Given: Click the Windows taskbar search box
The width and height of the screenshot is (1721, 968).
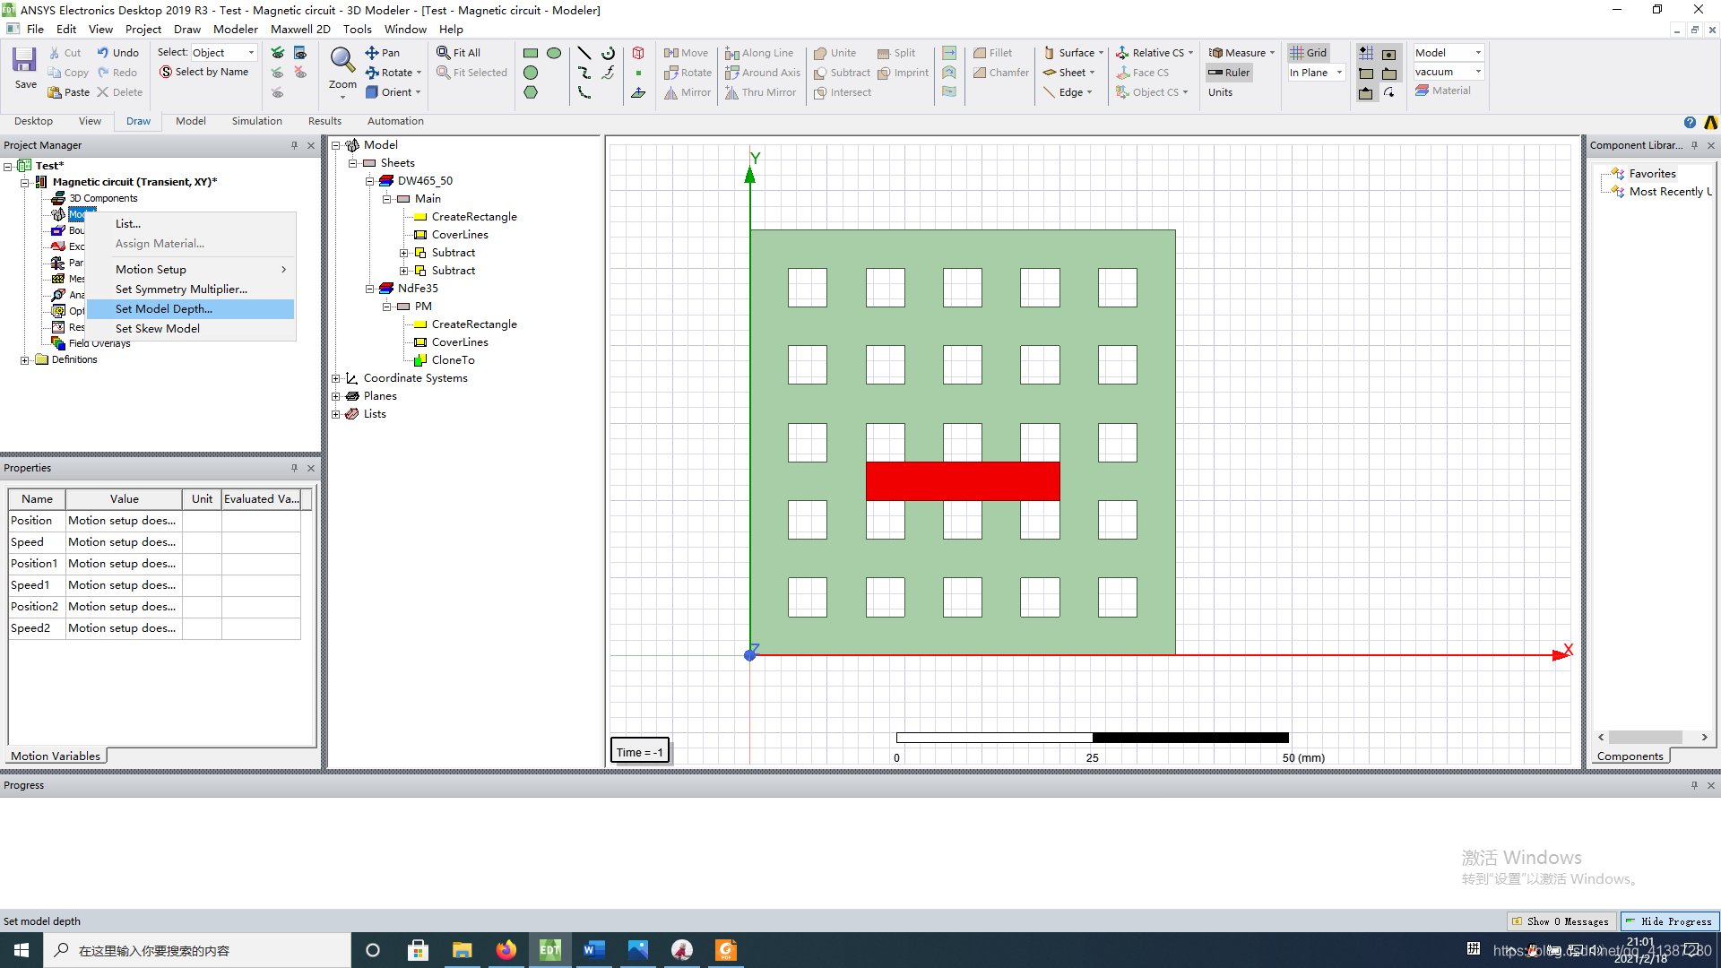Looking at the screenshot, I should click(197, 950).
